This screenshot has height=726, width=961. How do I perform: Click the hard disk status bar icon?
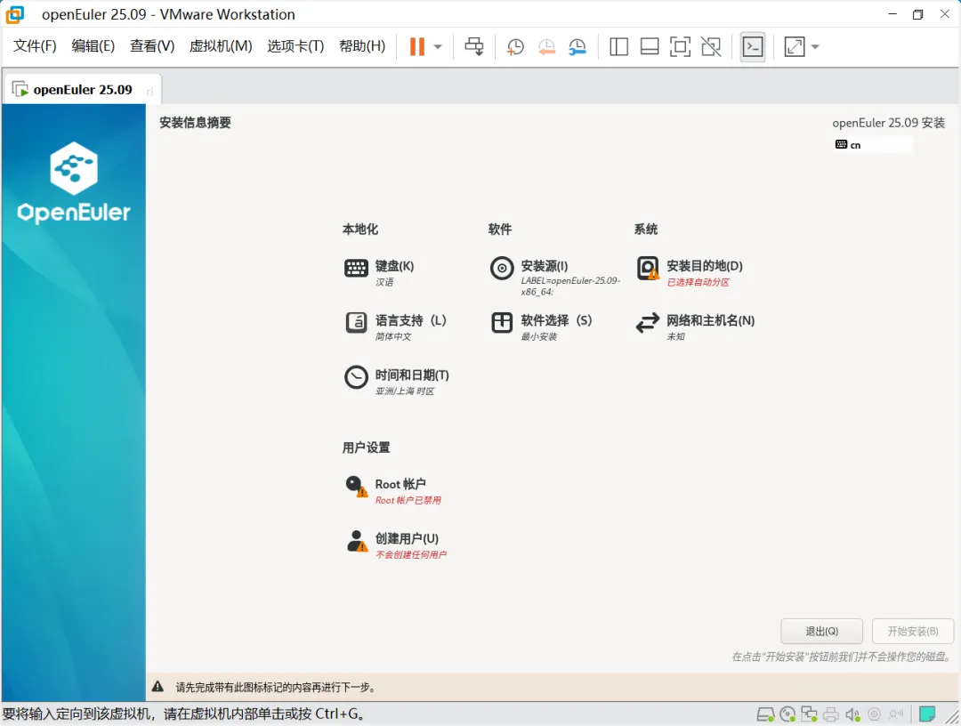click(765, 714)
